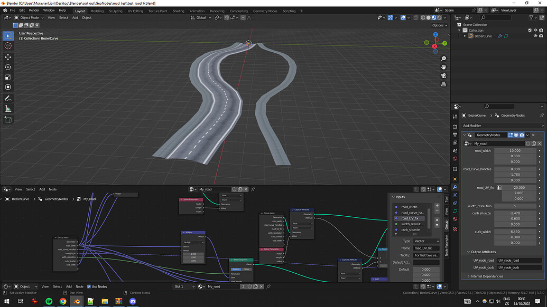Move road_UV_fix input down

[437, 225]
